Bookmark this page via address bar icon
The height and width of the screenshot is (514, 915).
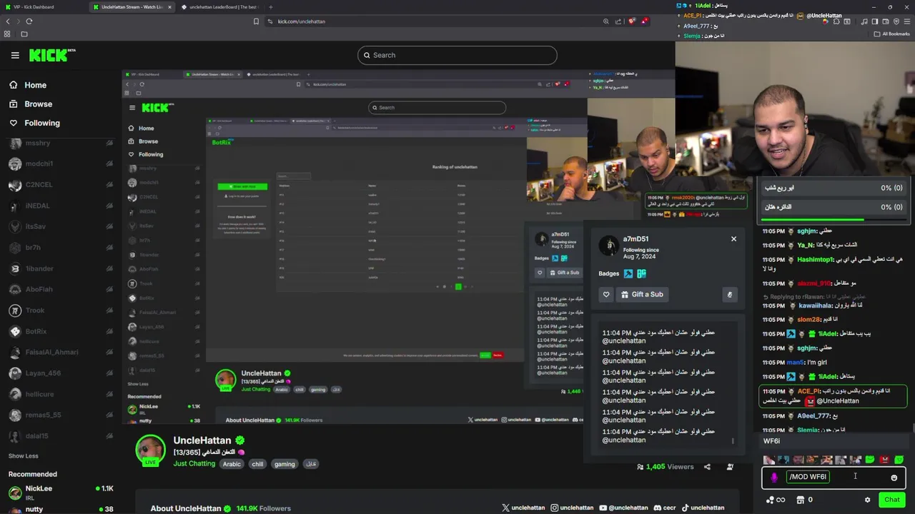pos(256,21)
